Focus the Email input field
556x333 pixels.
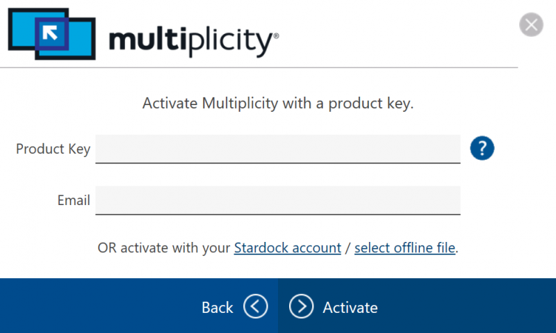point(277,200)
